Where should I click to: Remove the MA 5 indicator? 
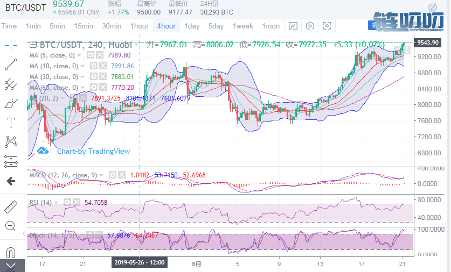100,55
